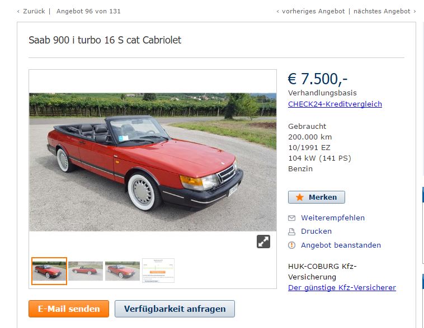Go to nächstes Angebot
Viewport: 424px width, 328px height.
382,11
